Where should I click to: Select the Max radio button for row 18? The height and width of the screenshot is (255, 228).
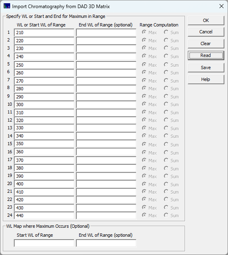pyautogui.click(x=149, y=168)
